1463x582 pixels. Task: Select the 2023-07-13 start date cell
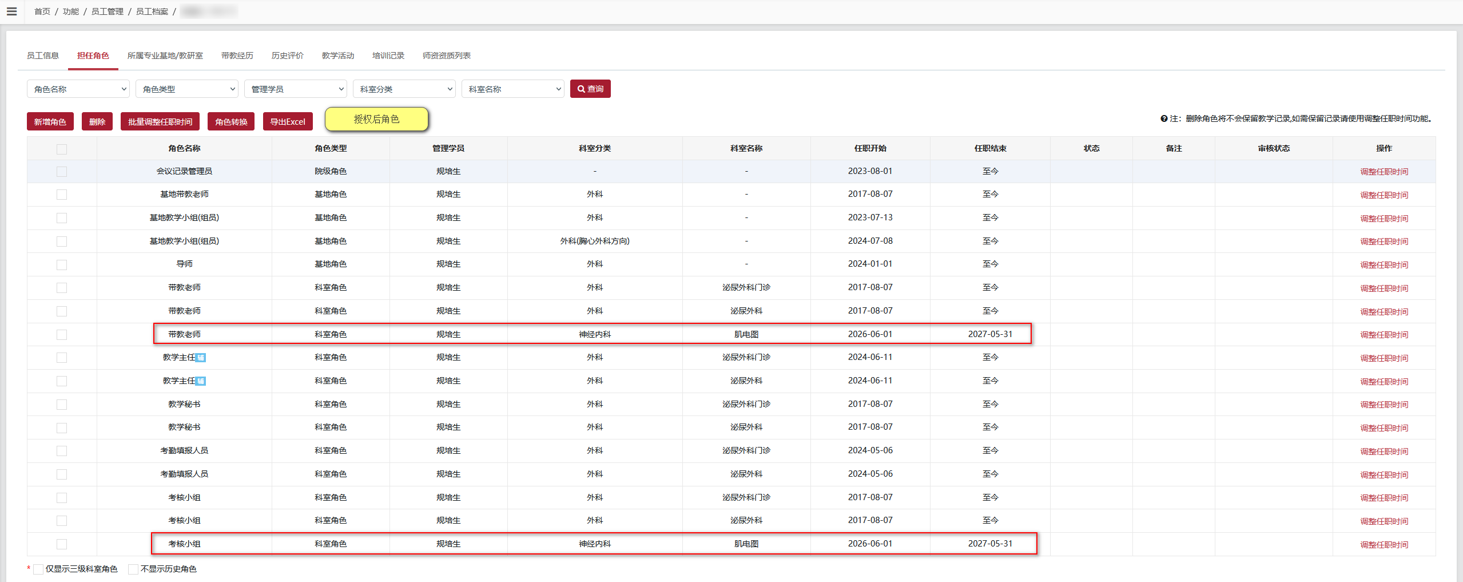pyautogui.click(x=870, y=217)
